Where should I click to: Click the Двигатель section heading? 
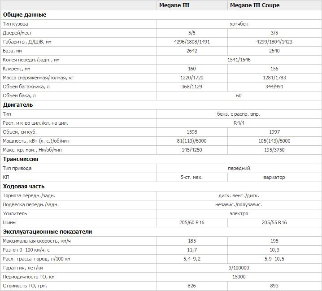click(18, 105)
